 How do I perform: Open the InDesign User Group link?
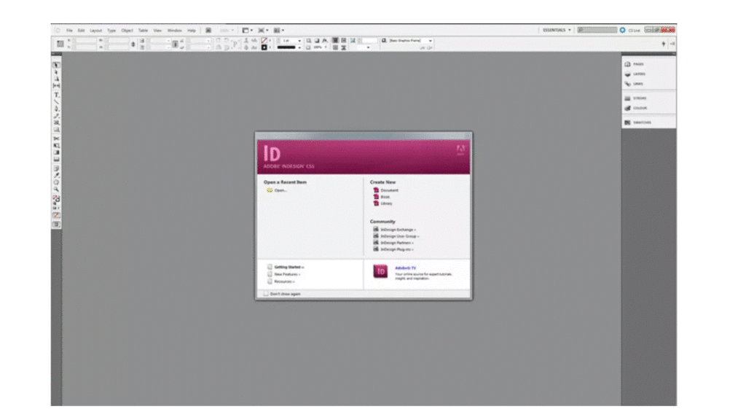(400, 236)
